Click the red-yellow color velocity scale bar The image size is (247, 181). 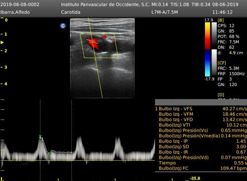207,36
